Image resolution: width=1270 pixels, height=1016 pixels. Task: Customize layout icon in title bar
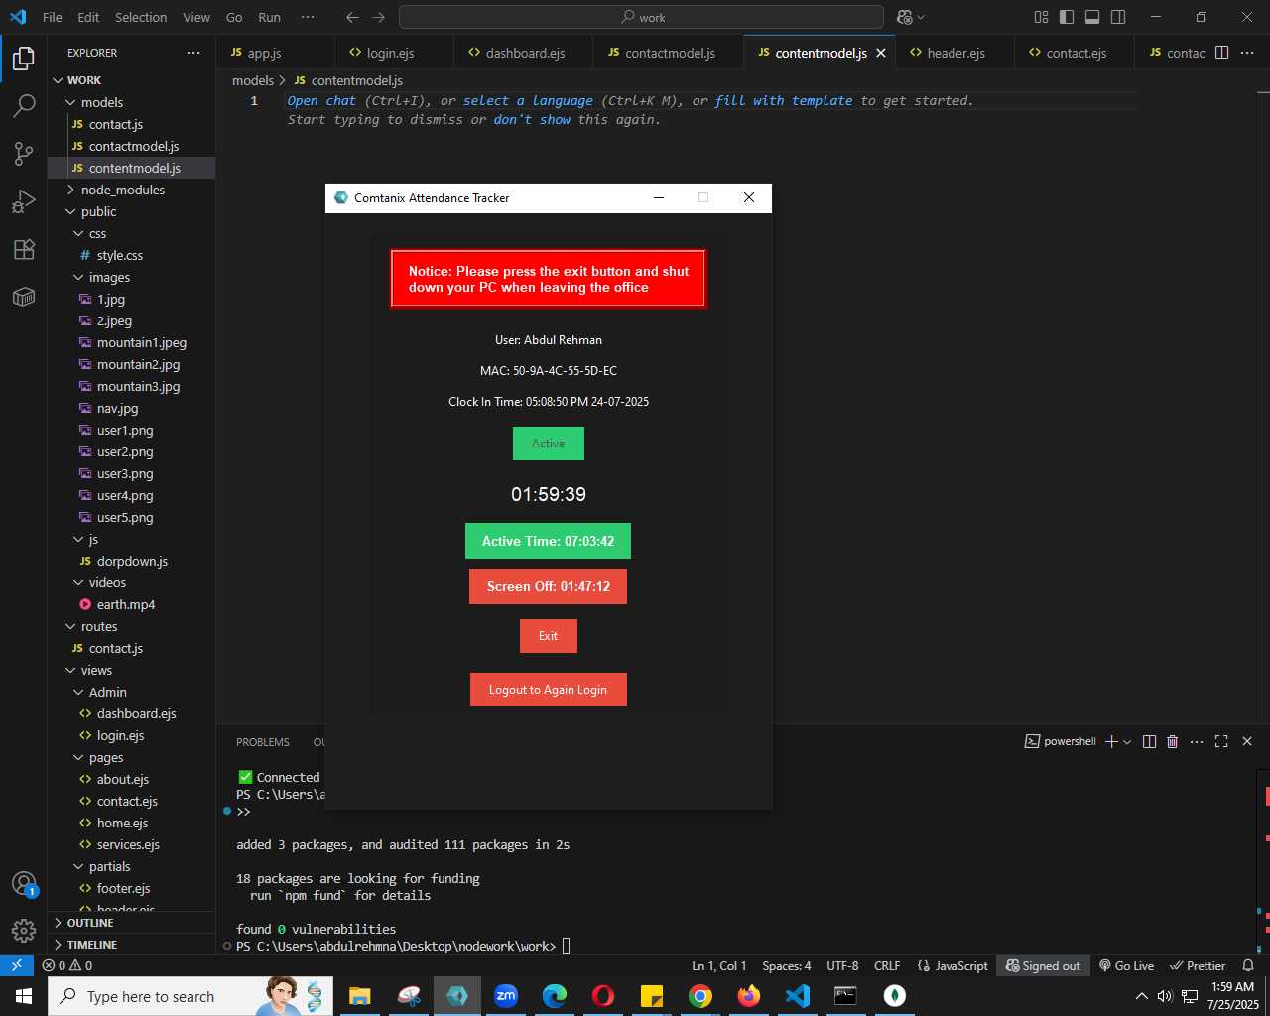point(1041,17)
